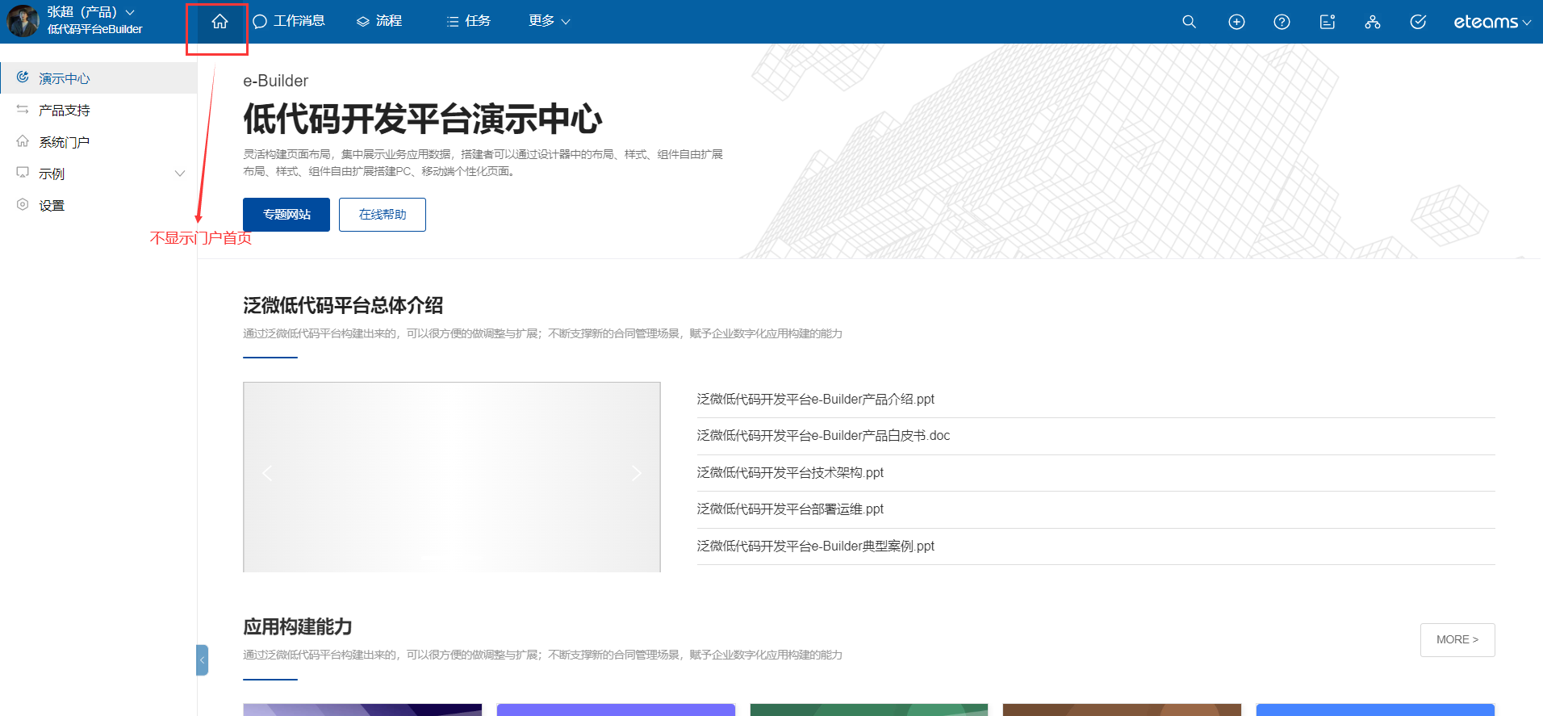Image resolution: width=1543 pixels, height=716 pixels.
Task: Click the check-circle todo icon in header
Action: click(1418, 22)
